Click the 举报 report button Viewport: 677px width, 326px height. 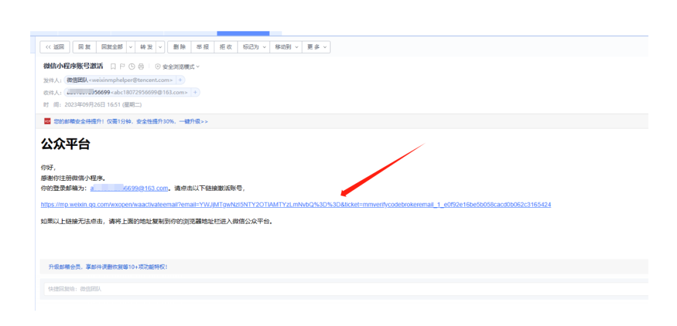[x=202, y=47]
